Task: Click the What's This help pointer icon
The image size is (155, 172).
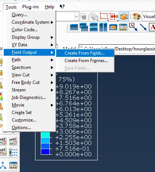Action: tap(62, 6)
